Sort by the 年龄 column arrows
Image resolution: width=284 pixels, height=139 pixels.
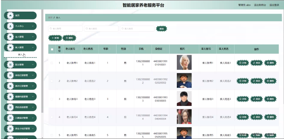tap(110, 49)
